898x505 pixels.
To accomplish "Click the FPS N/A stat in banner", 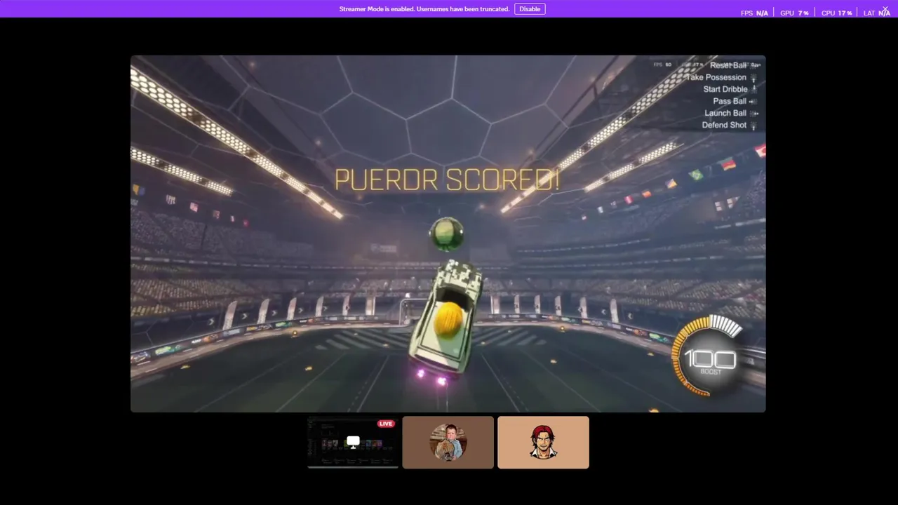I will (x=754, y=13).
